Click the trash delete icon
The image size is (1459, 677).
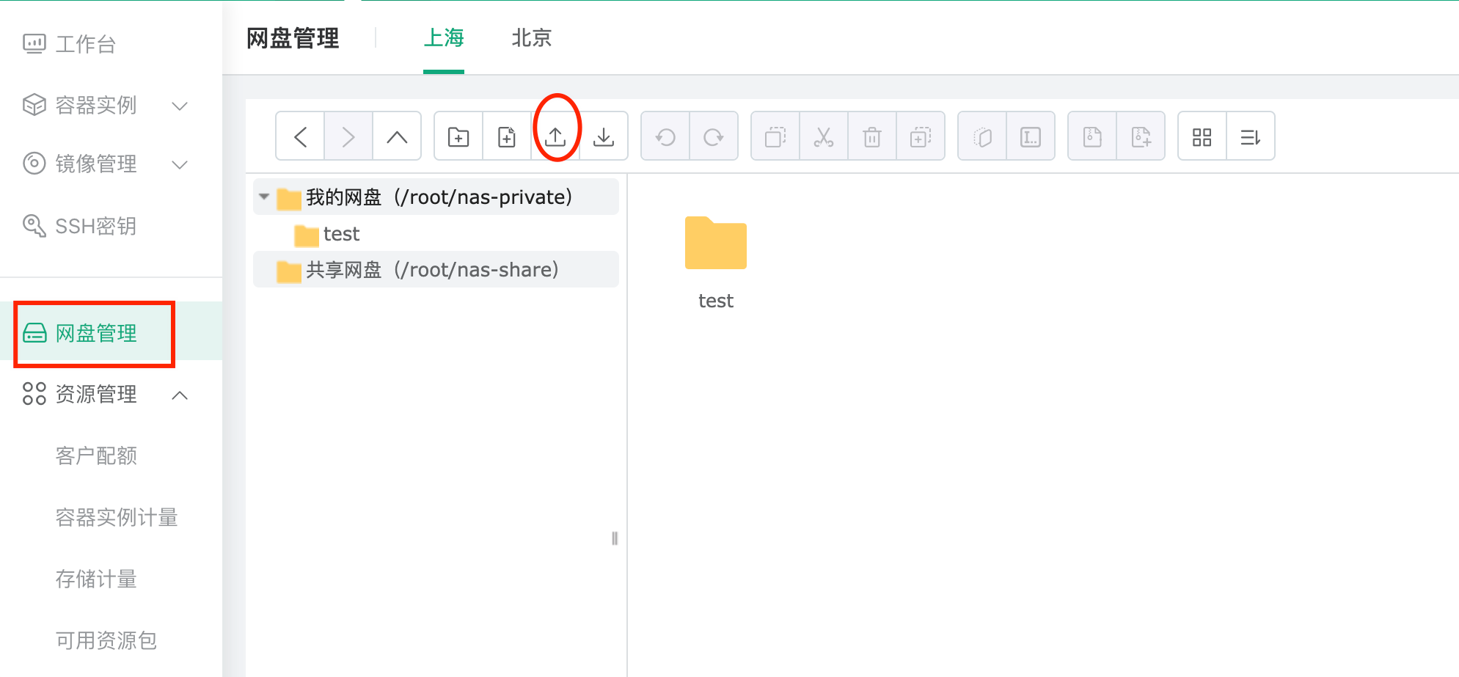[872, 136]
